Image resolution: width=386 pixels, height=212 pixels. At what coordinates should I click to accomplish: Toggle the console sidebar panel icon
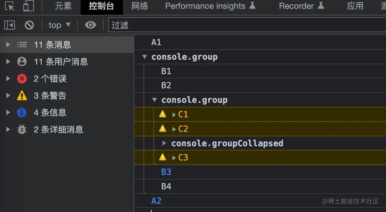(x=10, y=25)
